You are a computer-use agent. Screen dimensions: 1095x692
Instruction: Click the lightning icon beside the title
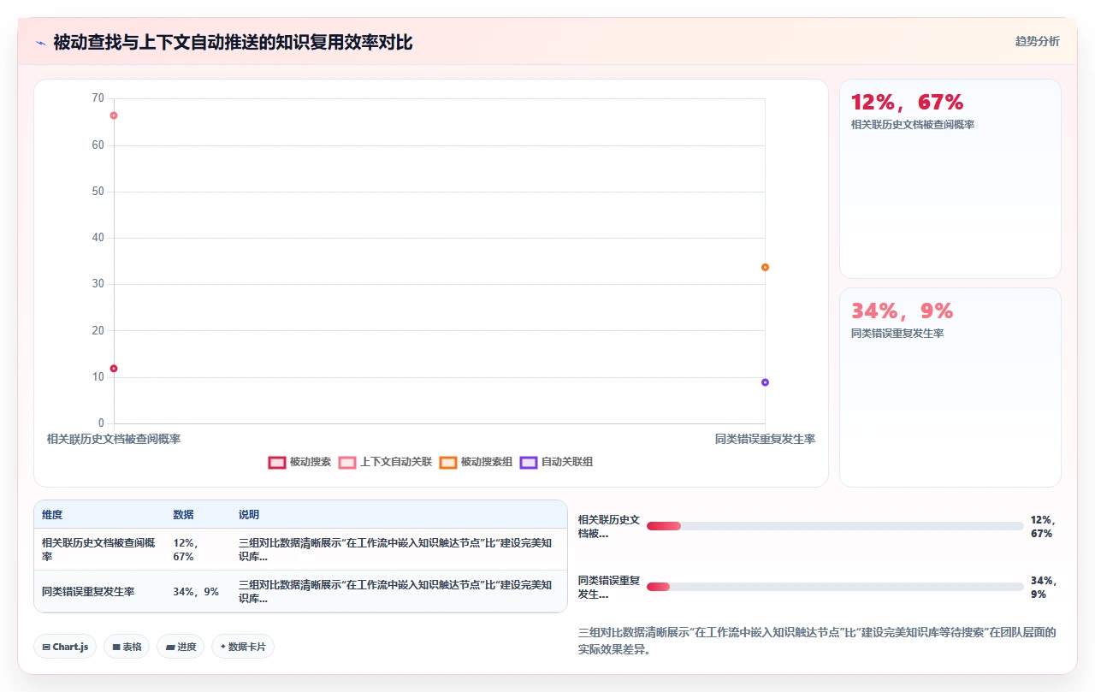coord(40,43)
